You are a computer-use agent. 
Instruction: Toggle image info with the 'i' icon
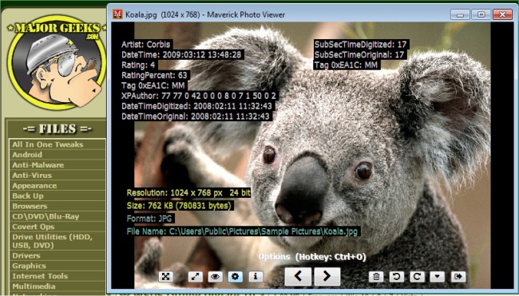[256, 277]
